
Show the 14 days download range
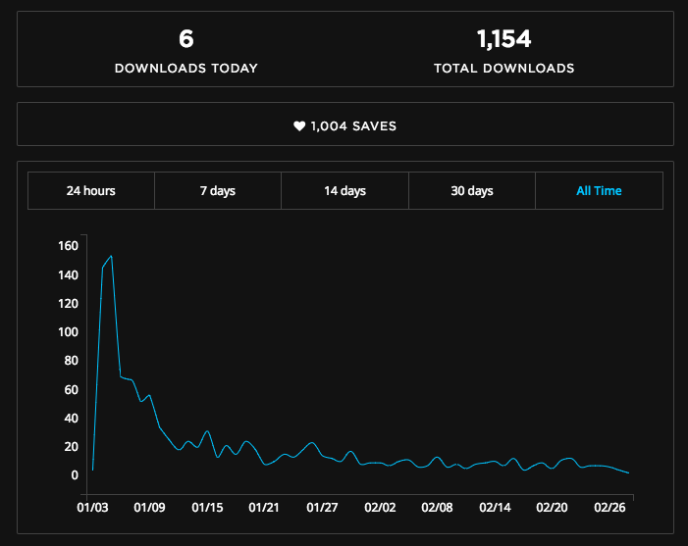pyautogui.click(x=344, y=190)
